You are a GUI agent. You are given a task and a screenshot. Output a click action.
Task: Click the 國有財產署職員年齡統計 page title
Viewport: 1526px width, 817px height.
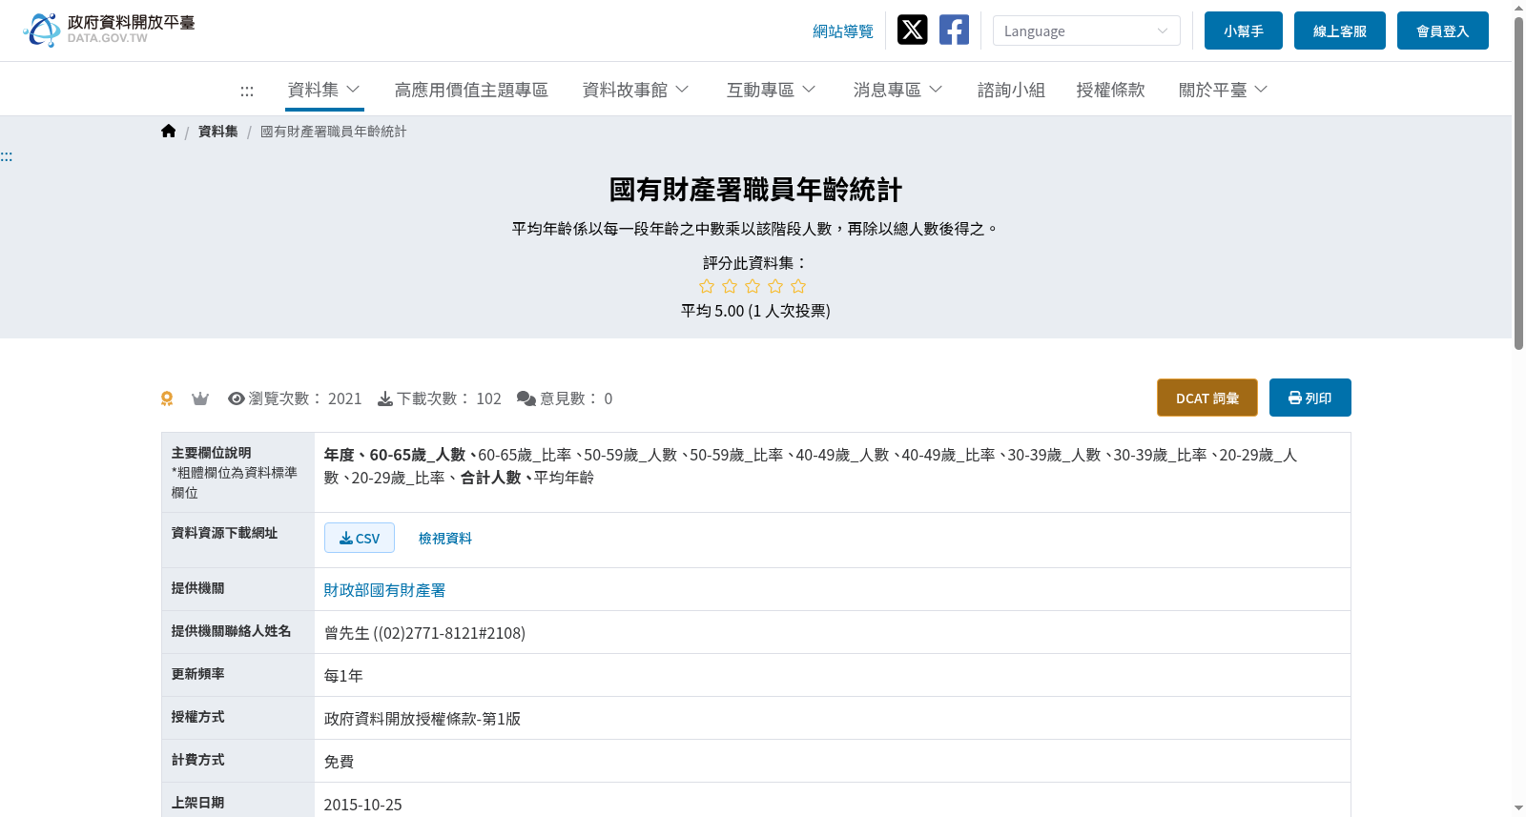[755, 190]
